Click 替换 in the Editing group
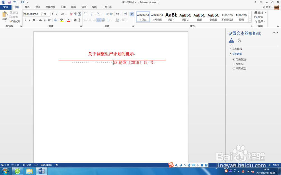281x175 pixels. click(x=259, y=17)
